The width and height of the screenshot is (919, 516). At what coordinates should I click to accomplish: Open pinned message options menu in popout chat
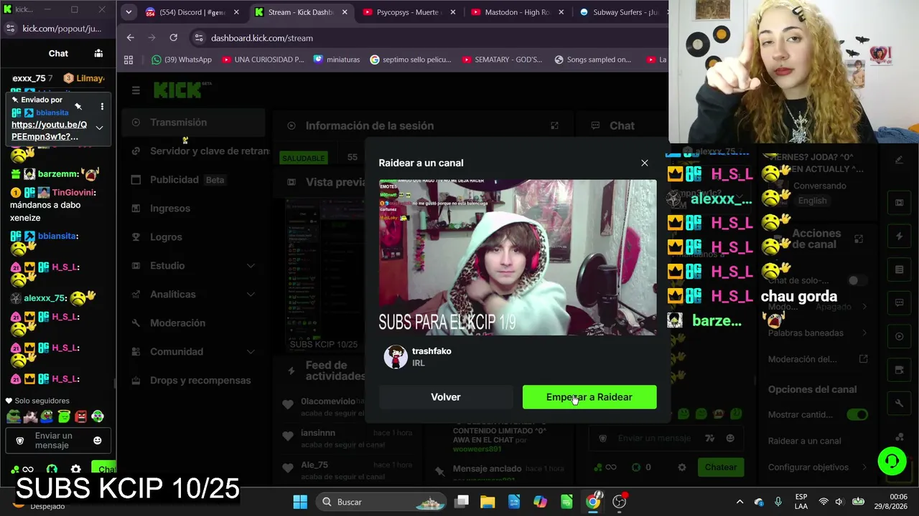point(102,107)
